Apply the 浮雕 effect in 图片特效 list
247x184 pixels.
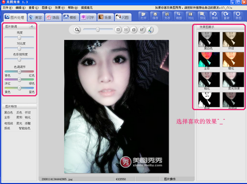28,123
